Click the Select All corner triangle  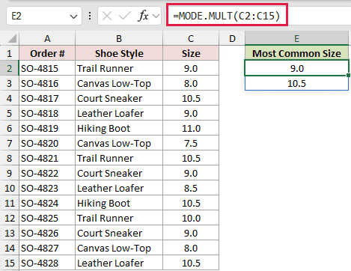point(12,38)
